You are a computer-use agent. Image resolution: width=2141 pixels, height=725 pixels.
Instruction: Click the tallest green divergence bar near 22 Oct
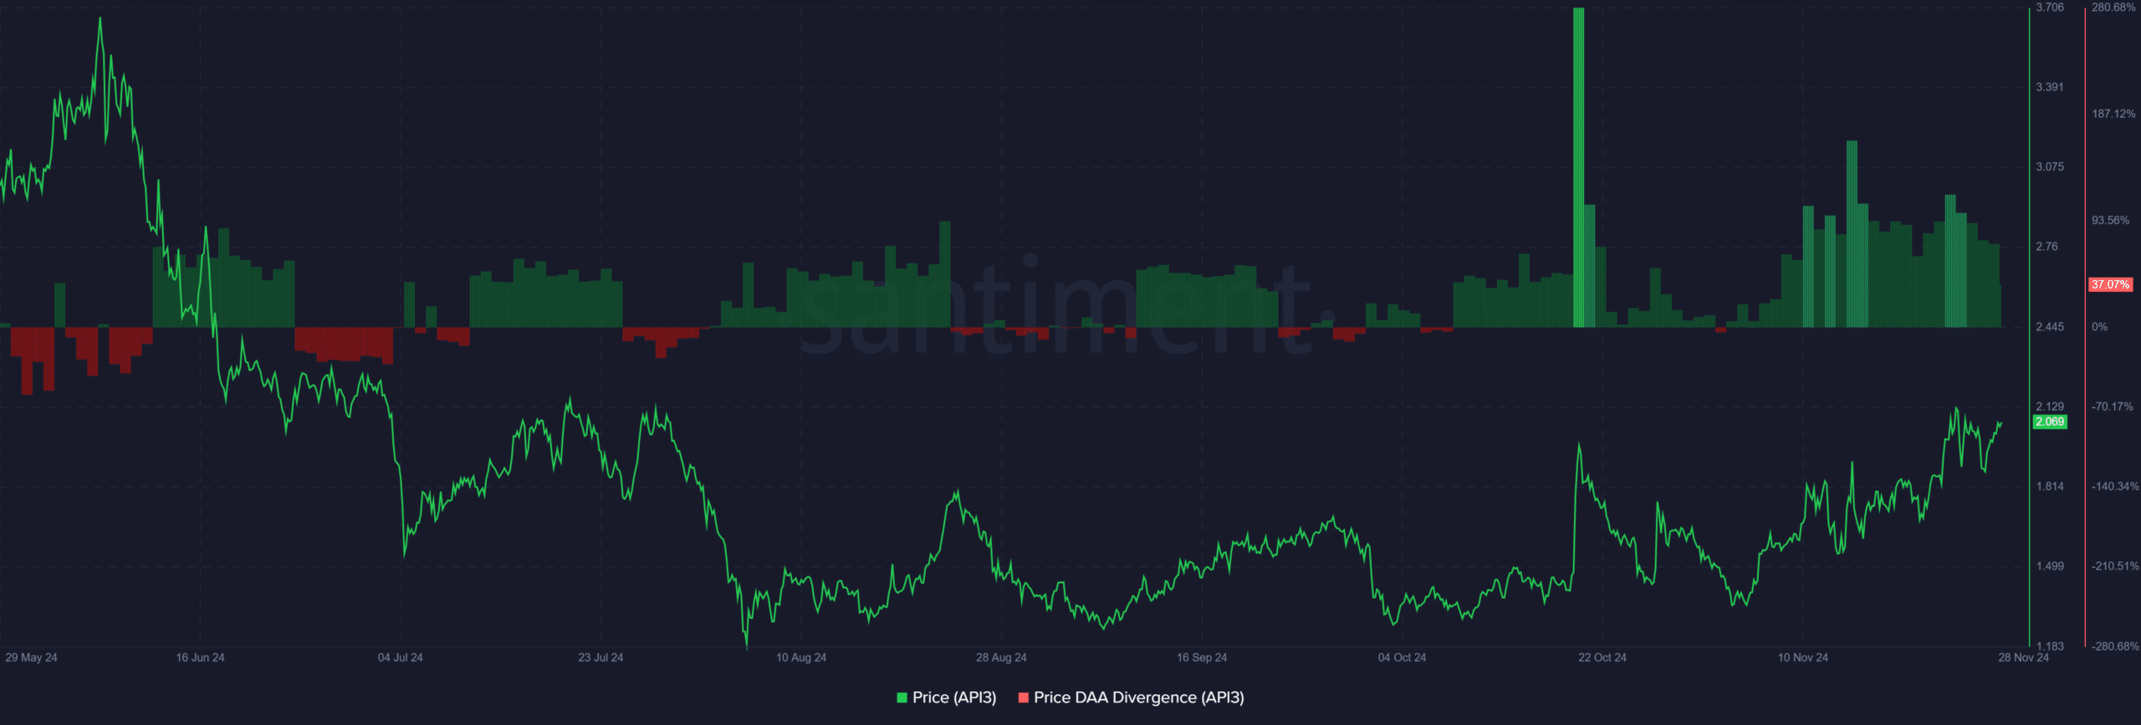[x=1578, y=167]
